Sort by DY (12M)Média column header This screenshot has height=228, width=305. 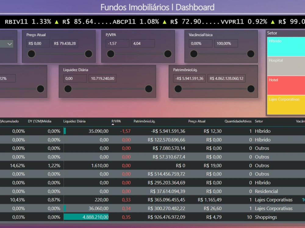39,121
